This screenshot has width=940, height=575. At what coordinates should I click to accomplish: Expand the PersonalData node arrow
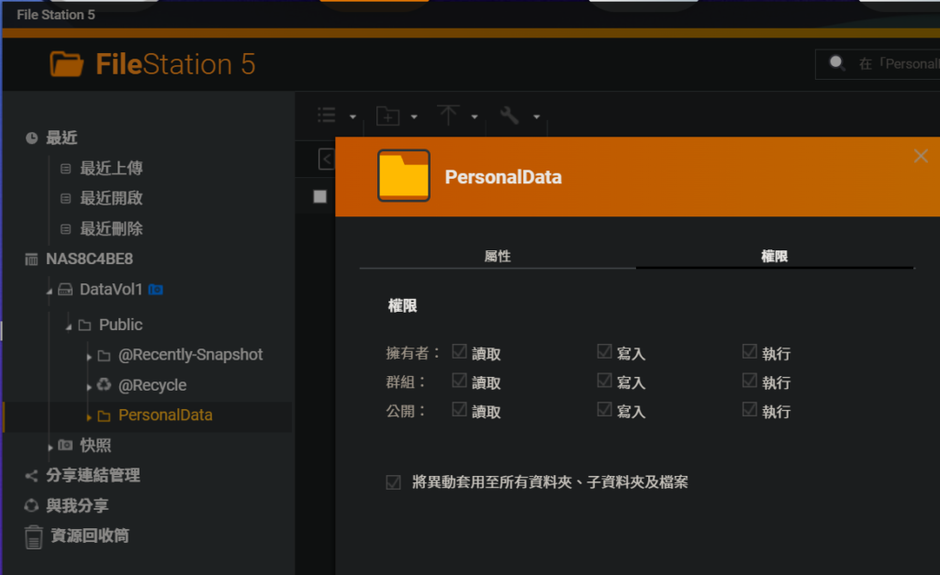pos(89,417)
